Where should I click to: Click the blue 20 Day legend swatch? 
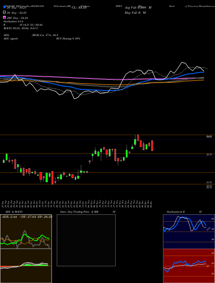(4, 7)
